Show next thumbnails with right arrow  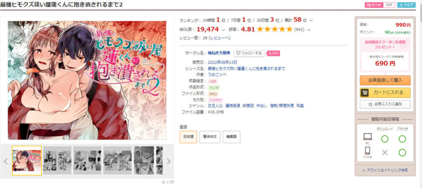pyautogui.click(x=169, y=161)
